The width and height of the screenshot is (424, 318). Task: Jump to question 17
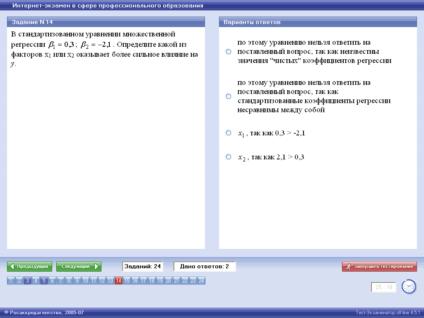143,281
